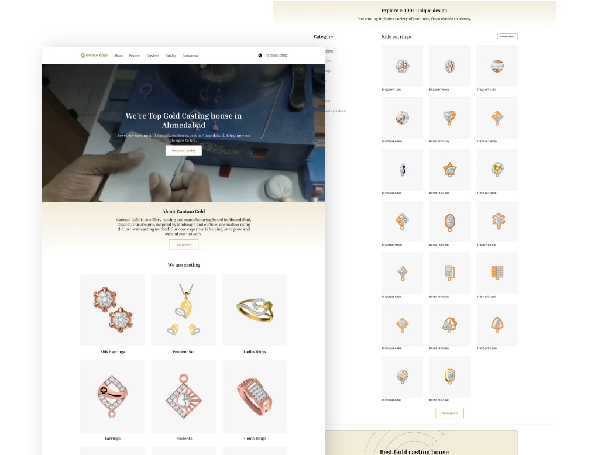The width and height of the screenshot is (598, 455).
Task: Select the Ladies Rings category image
Action: tap(255, 310)
